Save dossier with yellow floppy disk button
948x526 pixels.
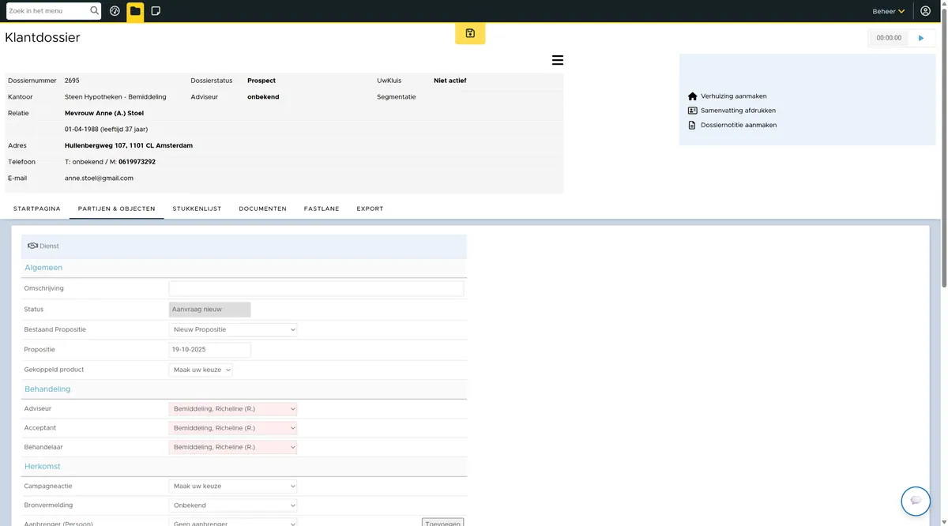[x=470, y=33]
